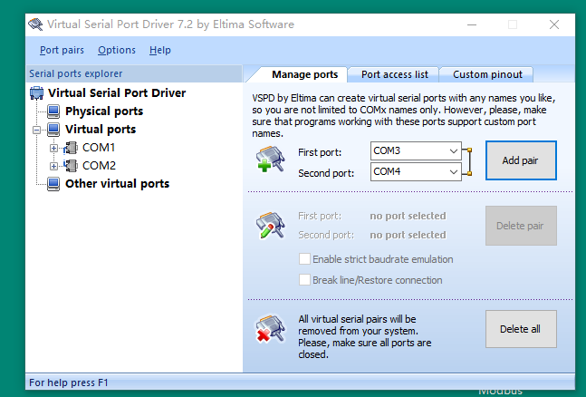Screen dimensions: 586x397
Task: Click the COM2 serial connector icon
Action: pyautogui.click(x=71, y=165)
